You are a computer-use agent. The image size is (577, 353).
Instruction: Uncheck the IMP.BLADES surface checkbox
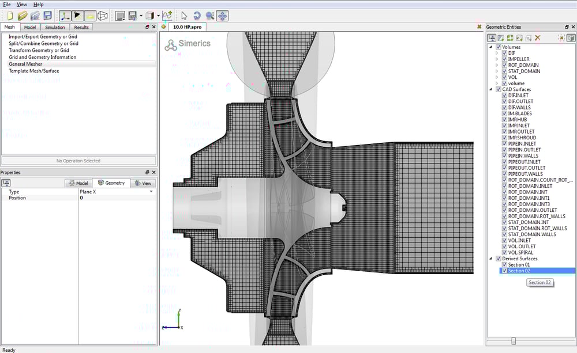click(504, 113)
